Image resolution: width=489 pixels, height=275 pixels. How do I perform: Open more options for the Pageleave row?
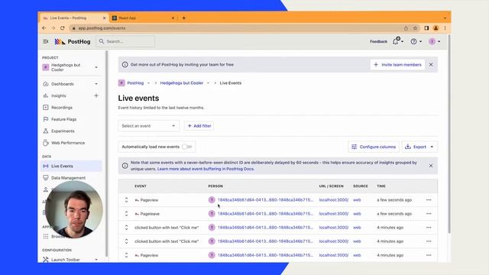pyautogui.click(x=429, y=214)
